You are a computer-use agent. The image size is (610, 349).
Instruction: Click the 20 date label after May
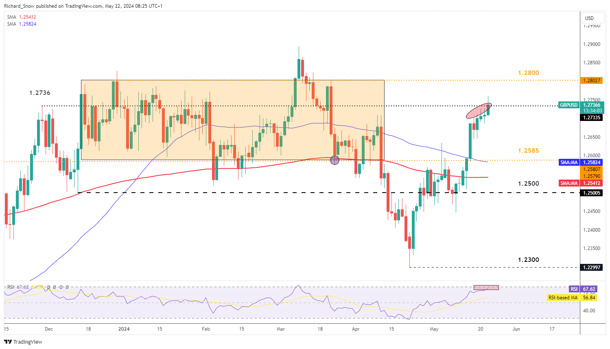click(x=481, y=329)
